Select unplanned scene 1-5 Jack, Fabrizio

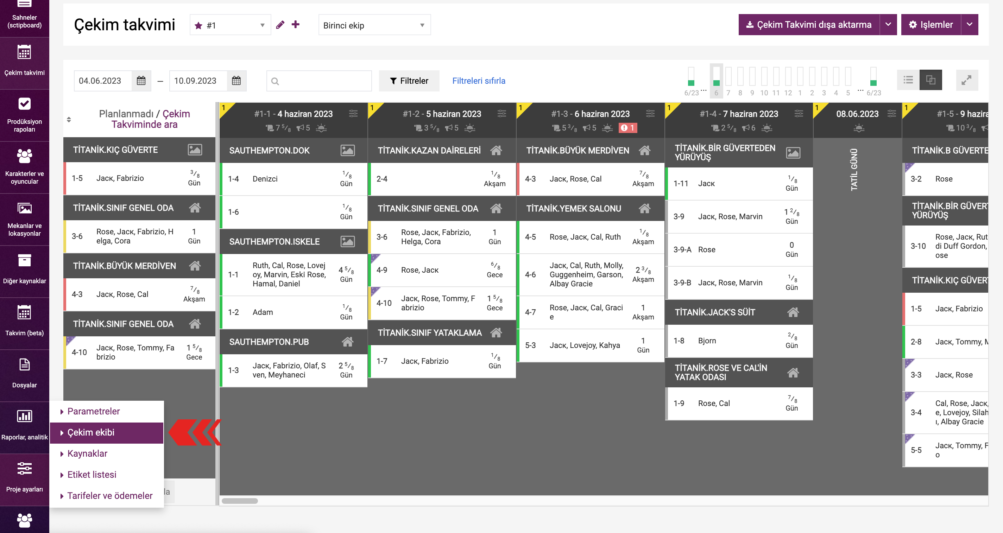(x=139, y=178)
